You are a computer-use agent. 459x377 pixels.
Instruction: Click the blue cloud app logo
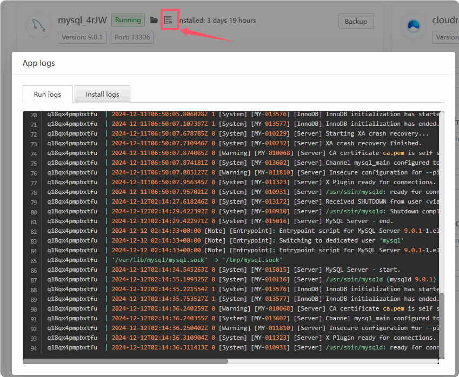pos(414,26)
